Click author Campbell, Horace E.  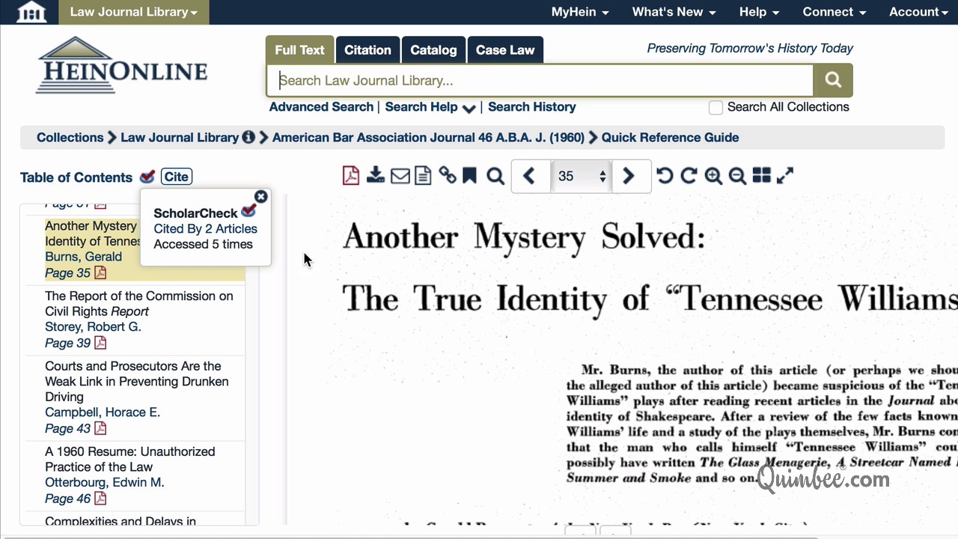pos(103,412)
